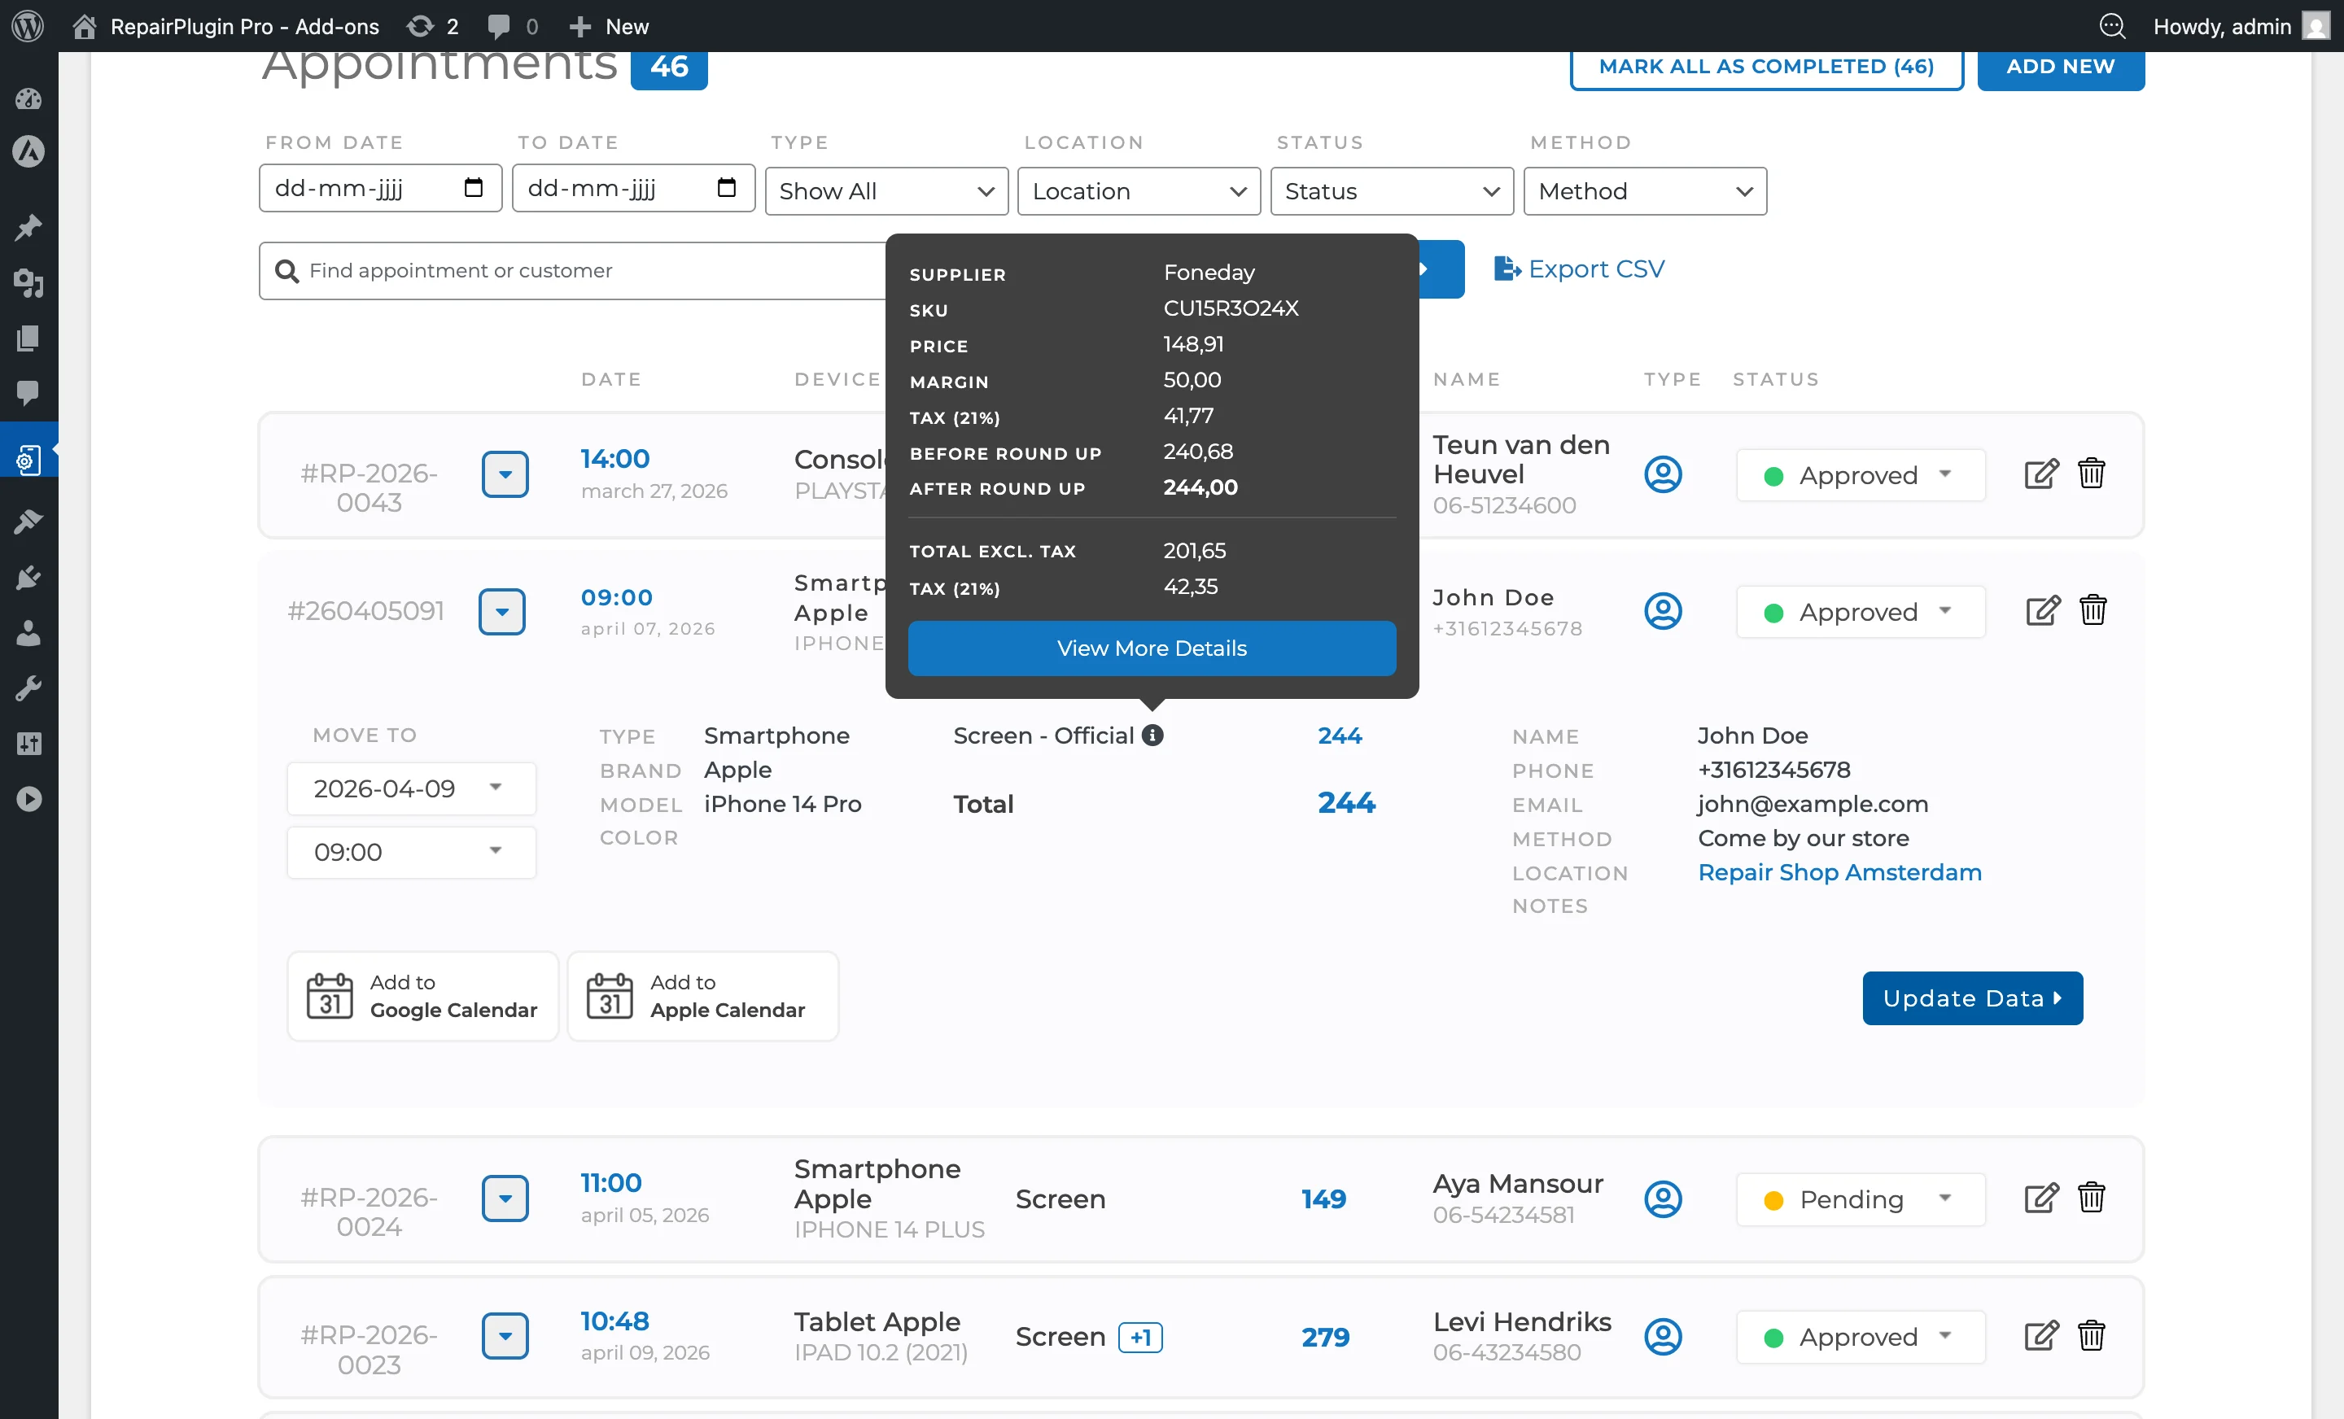Image resolution: width=2344 pixels, height=1419 pixels.
Task: Click inside the Find appointment or customer field
Action: pyautogui.click(x=571, y=270)
